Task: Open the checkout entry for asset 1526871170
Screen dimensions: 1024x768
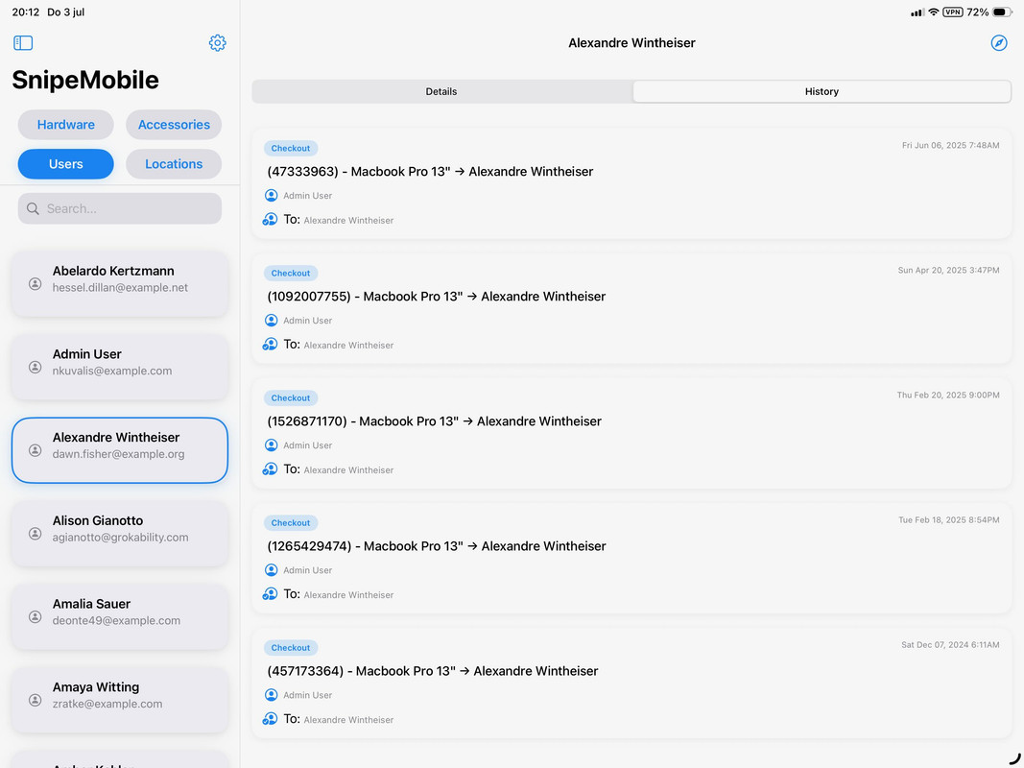Action: point(631,434)
